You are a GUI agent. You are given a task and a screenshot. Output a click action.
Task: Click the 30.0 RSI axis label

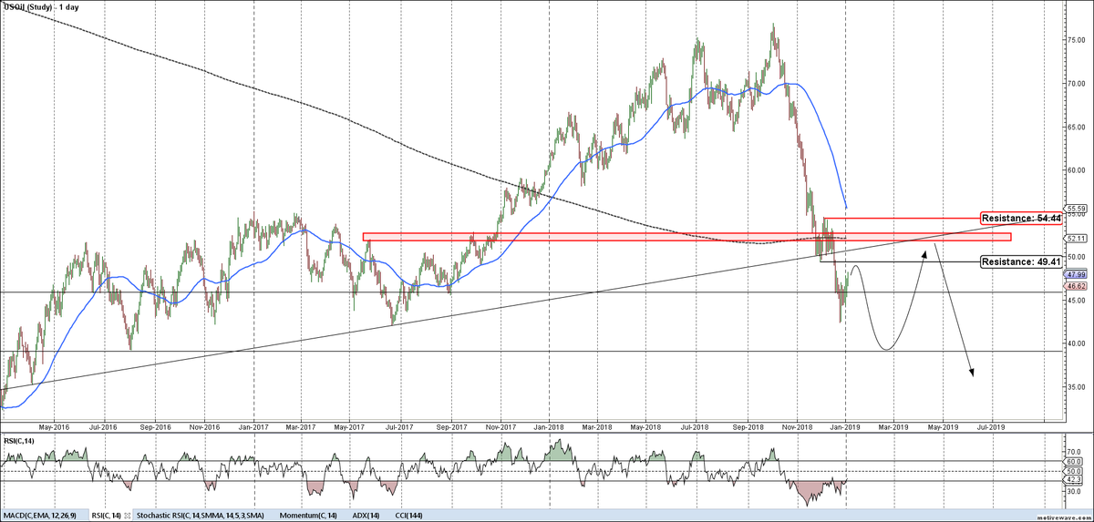click(1072, 492)
